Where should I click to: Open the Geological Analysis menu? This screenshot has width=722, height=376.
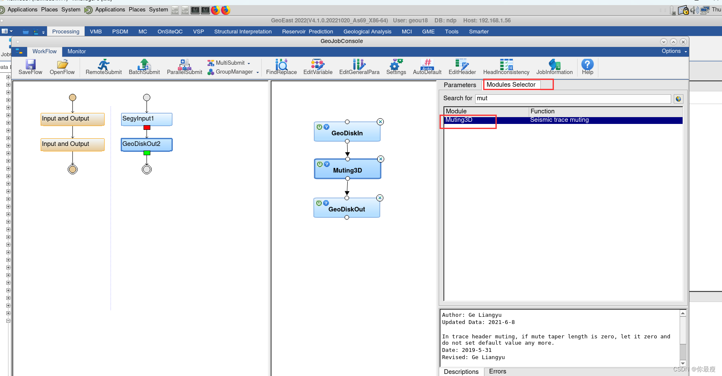pos(368,31)
